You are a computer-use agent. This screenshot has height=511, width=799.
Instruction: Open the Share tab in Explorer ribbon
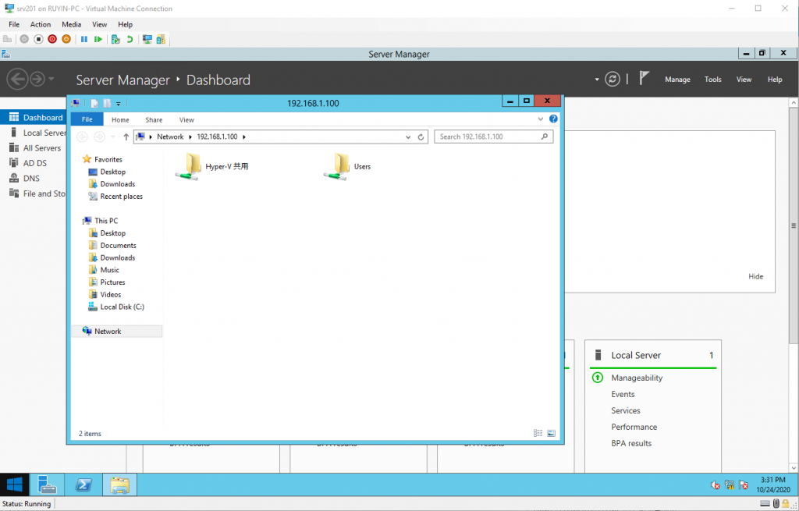[x=154, y=119]
